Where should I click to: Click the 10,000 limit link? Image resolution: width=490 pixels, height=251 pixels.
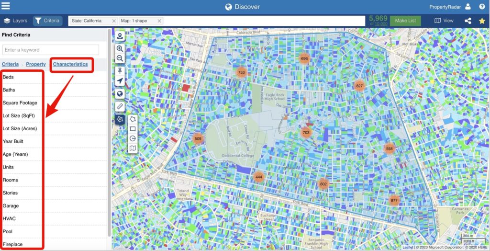[x=381, y=24]
